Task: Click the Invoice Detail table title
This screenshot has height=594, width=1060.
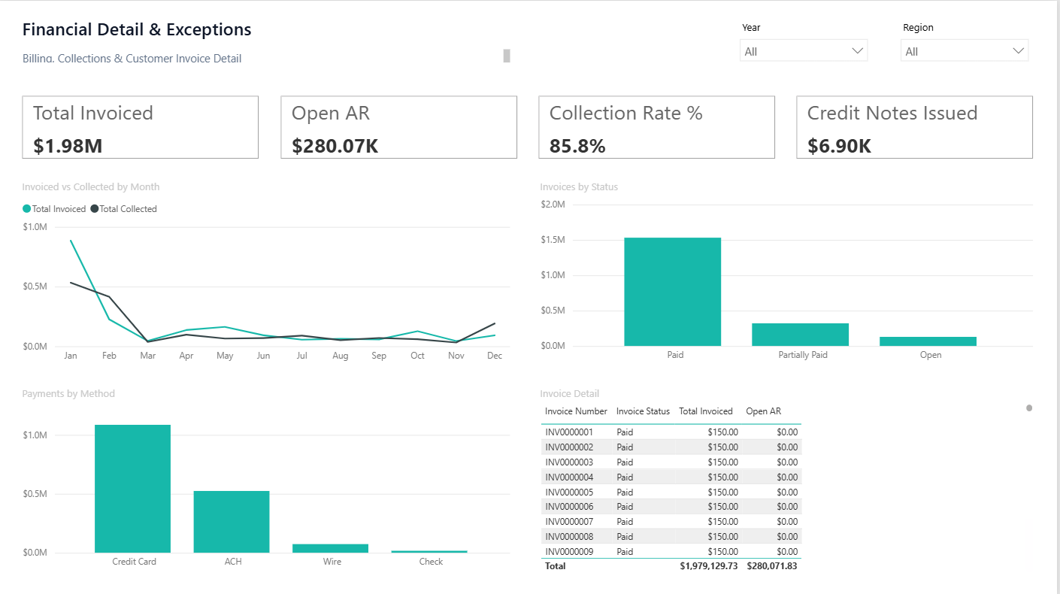Action: pos(570,394)
